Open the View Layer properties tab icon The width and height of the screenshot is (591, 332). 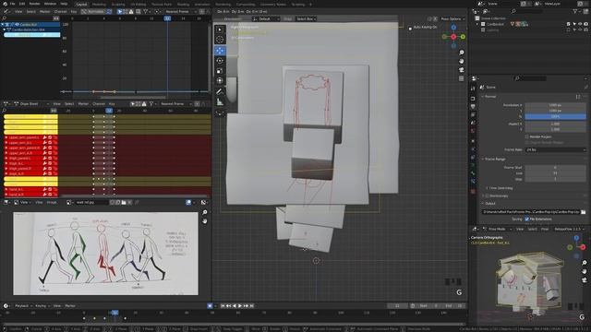click(474, 114)
